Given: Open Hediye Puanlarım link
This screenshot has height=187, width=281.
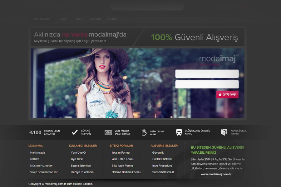Looking at the screenshot, I should tap(82, 172).
